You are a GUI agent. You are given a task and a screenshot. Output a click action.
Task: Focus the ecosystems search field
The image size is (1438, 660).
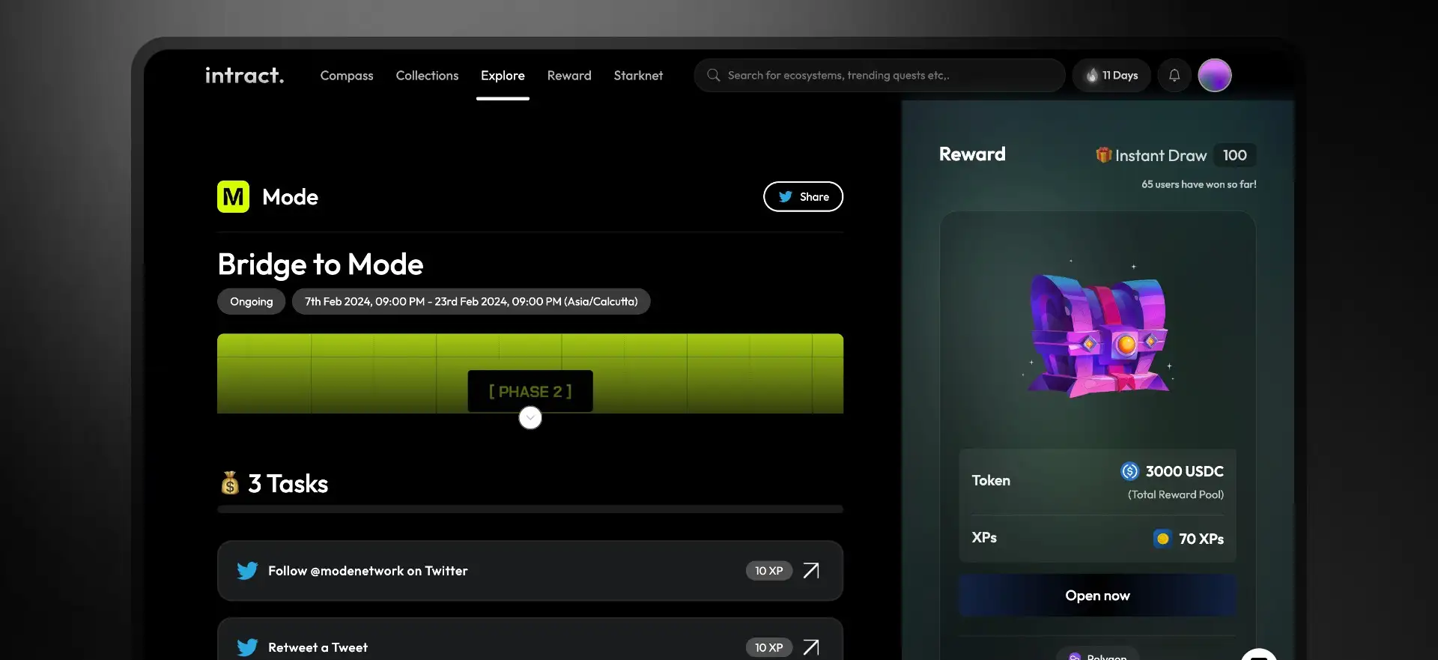[884, 76]
